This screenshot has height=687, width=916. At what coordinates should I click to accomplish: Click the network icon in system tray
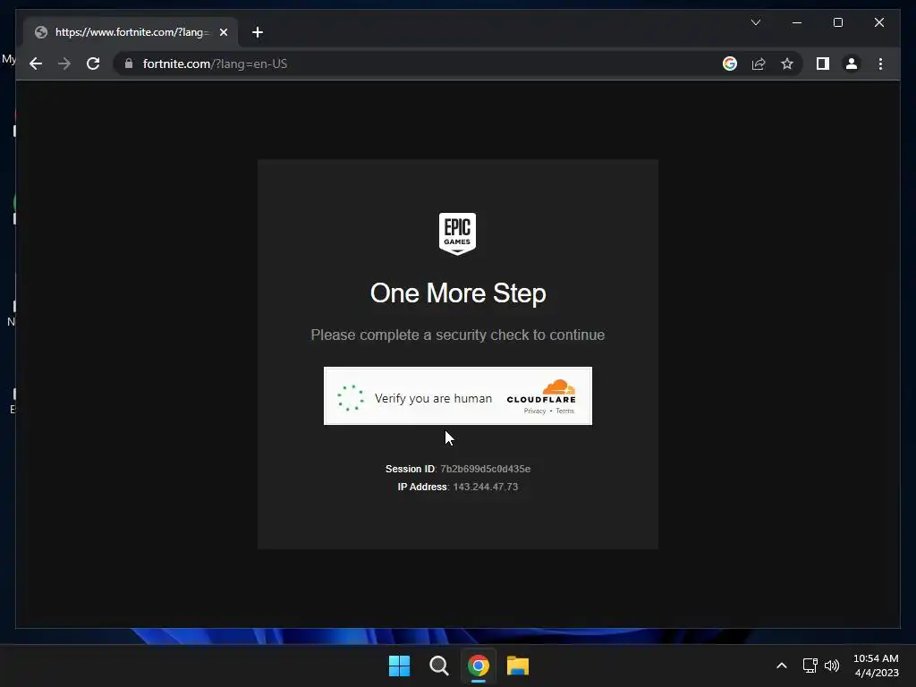tap(810, 666)
